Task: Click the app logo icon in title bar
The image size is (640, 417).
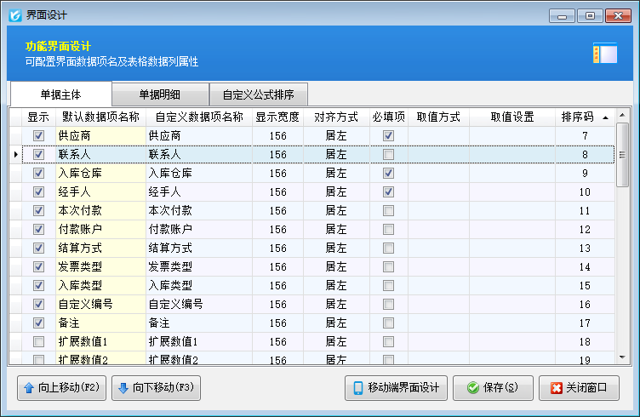Action: point(15,15)
